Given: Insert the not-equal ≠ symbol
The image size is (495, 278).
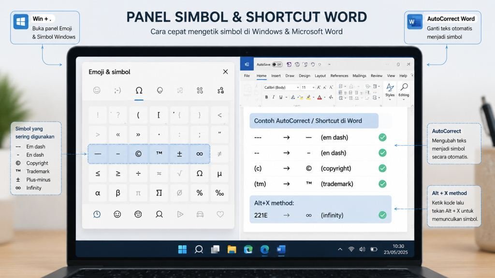Looking at the screenshot, I should pos(219,154).
